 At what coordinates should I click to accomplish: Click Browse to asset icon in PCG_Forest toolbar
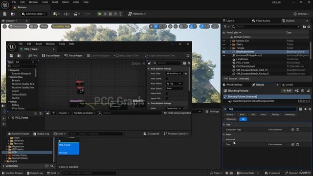[20, 56]
